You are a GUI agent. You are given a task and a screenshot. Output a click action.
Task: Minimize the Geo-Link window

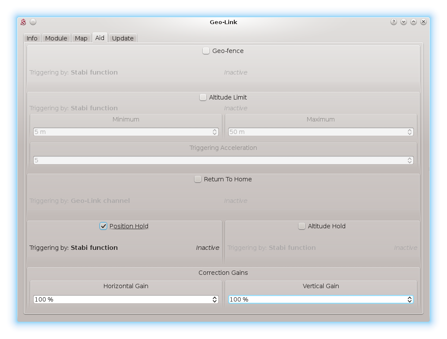(403, 22)
